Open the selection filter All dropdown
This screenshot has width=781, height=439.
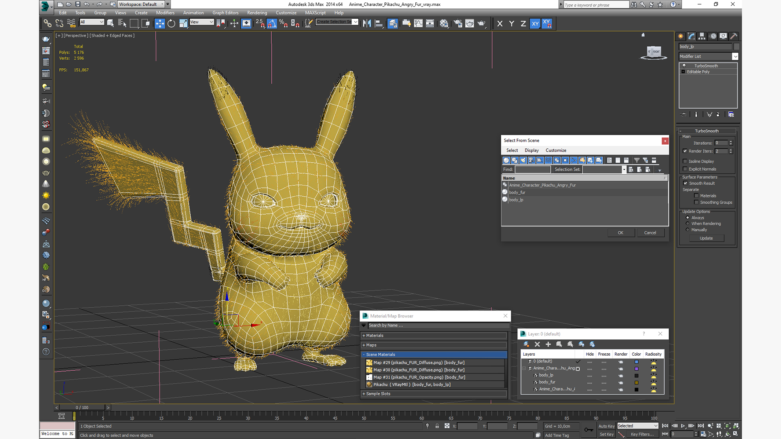click(92, 22)
